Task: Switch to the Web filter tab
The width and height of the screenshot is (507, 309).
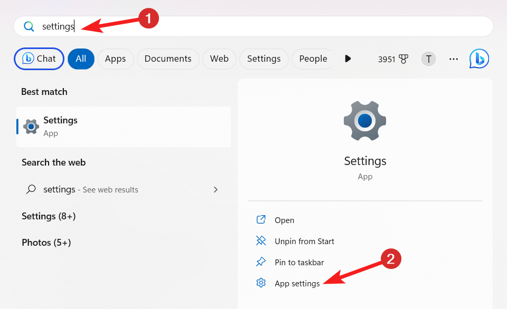Action: 219,59
